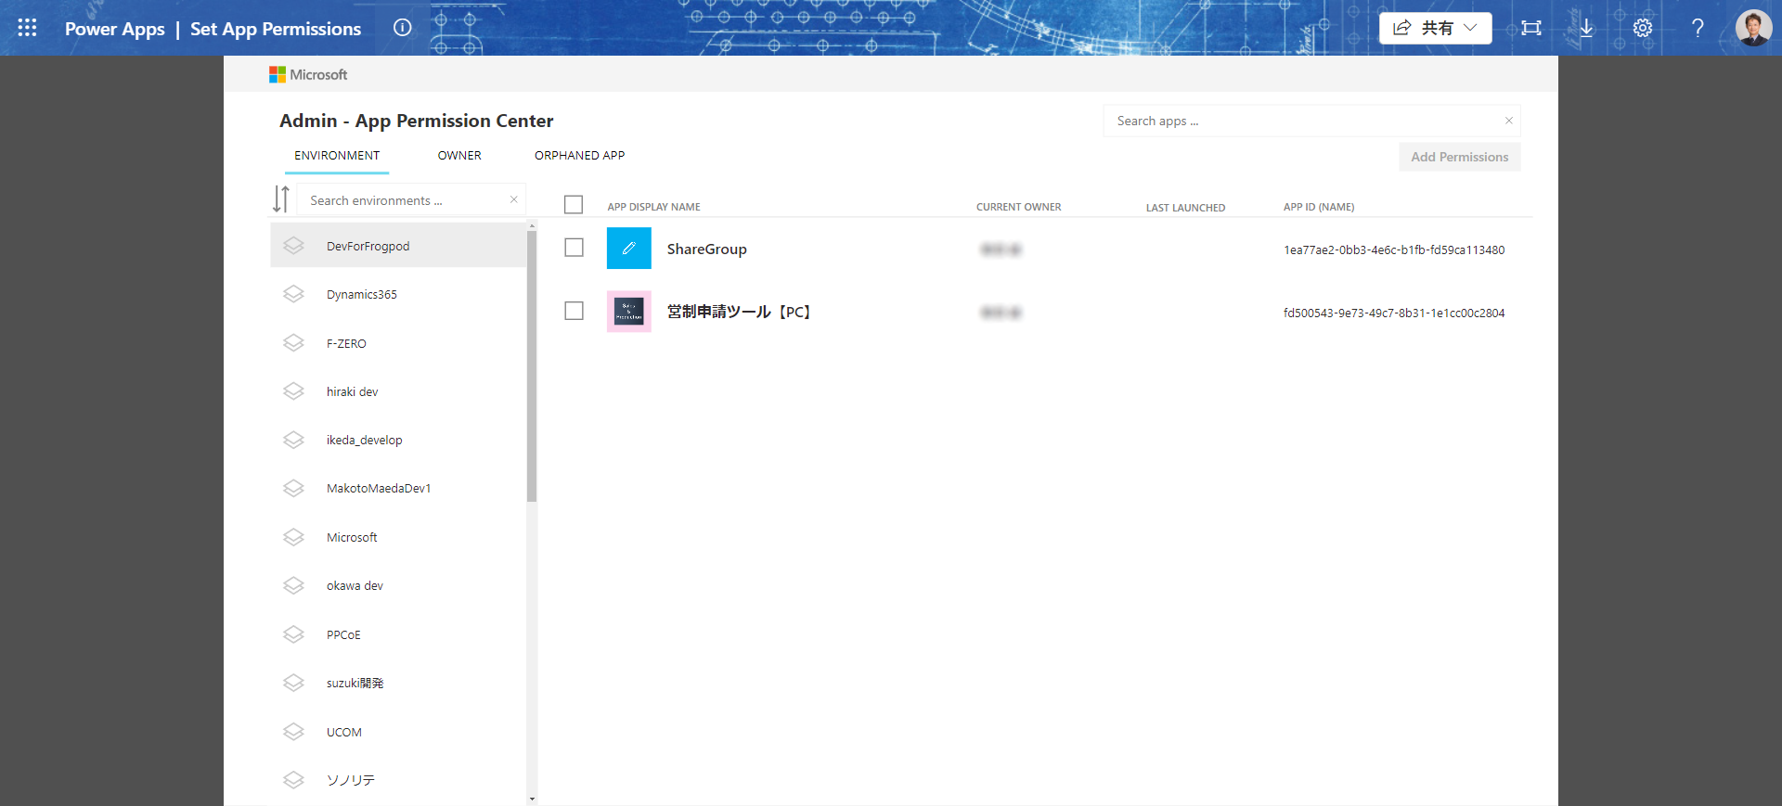Click the layer icon beside UCOM
1782x806 pixels.
pyautogui.click(x=294, y=732)
